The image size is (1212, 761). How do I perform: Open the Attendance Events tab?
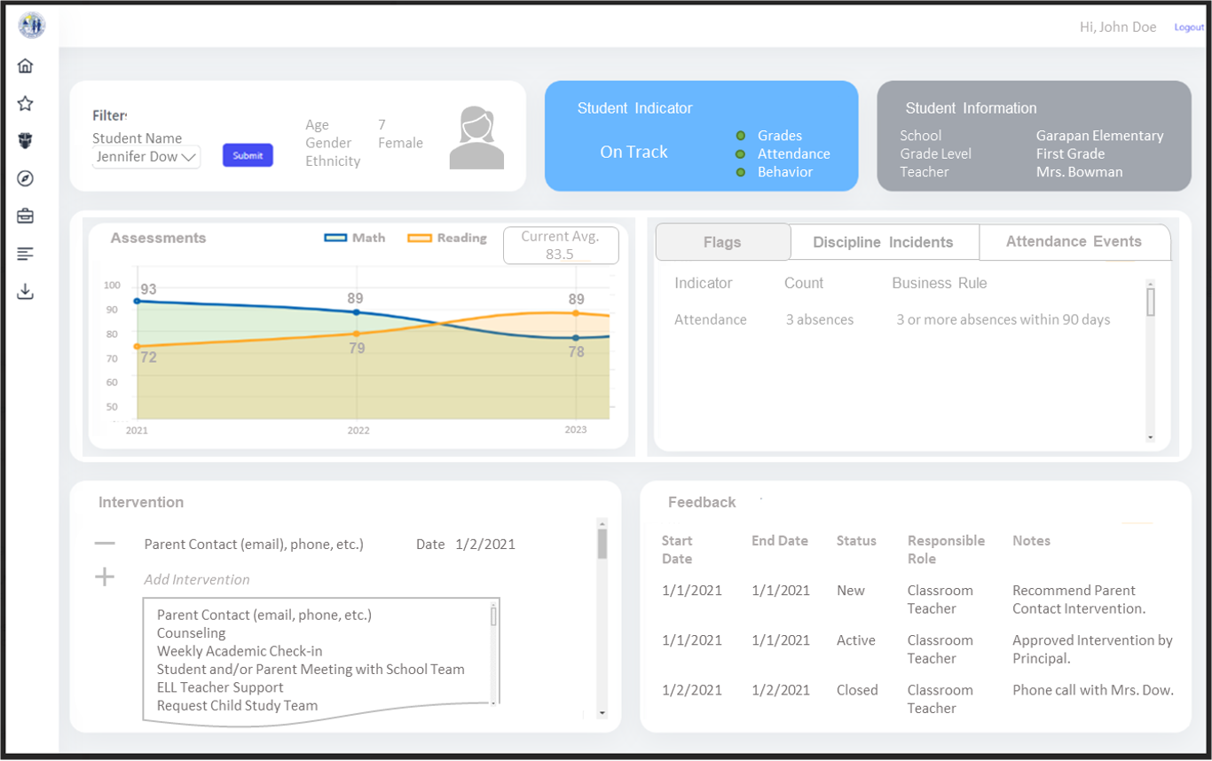point(1074,241)
